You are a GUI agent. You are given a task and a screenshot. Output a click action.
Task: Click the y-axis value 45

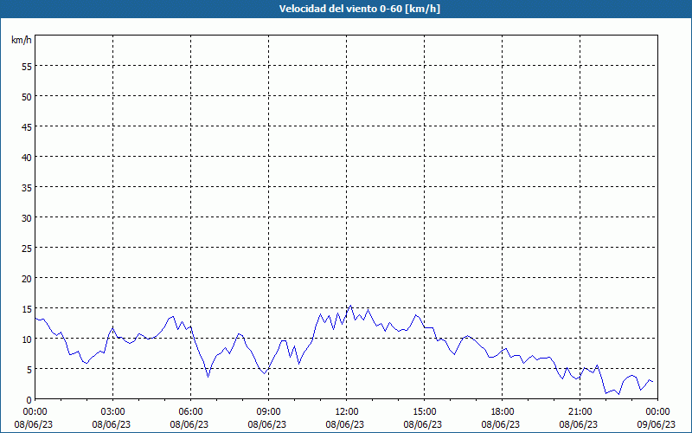coord(27,127)
